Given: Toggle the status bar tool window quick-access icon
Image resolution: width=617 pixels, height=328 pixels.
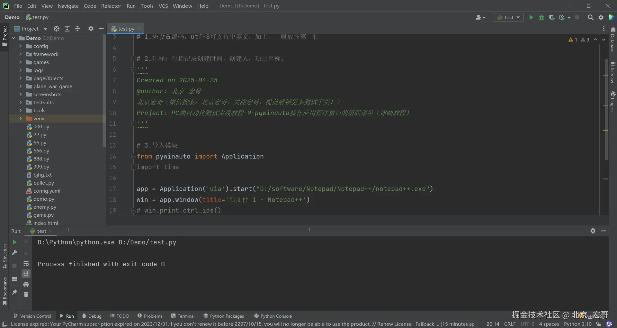Looking at the screenshot, I should point(5,324).
